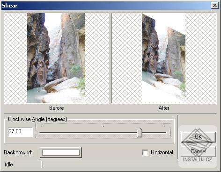The height and width of the screenshot is (172, 221).
Task: Focus the angle field showing 27.00
Action: tap(20, 132)
